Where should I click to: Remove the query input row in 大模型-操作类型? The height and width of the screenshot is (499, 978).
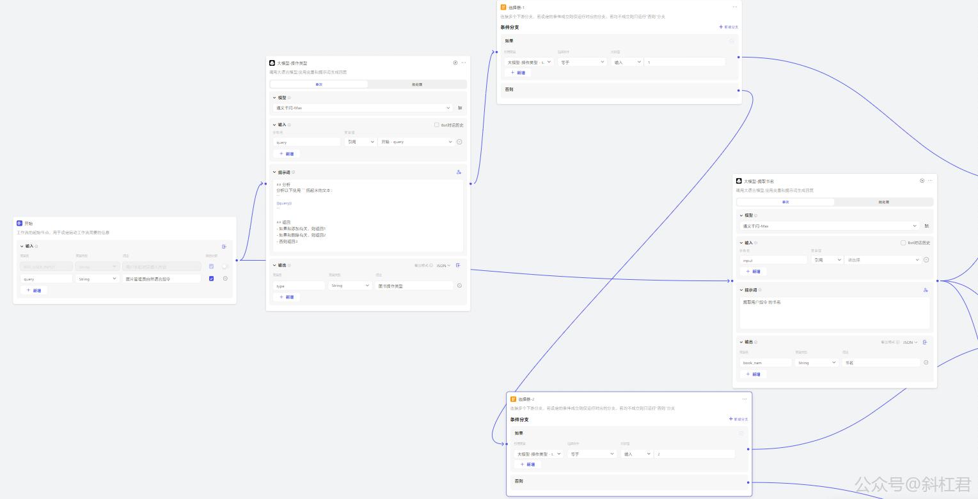459,142
